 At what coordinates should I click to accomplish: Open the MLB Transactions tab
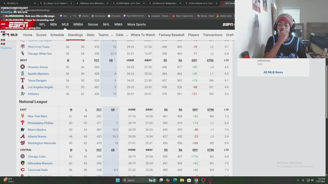(x=213, y=35)
